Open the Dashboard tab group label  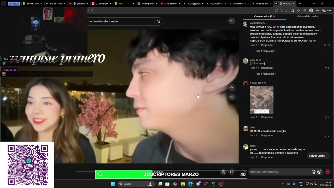(x=14, y=4)
